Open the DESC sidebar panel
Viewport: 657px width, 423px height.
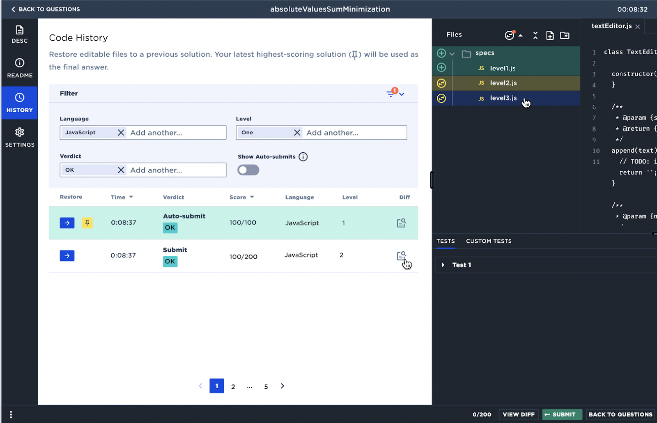[19, 34]
